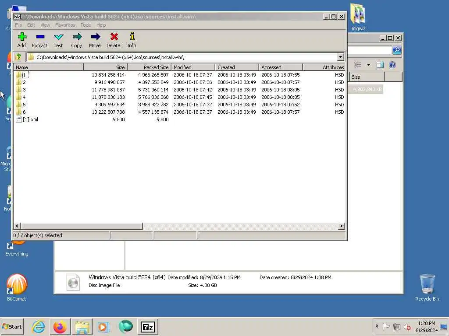Open the File menu
The width and height of the screenshot is (449, 336).
click(18, 25)
